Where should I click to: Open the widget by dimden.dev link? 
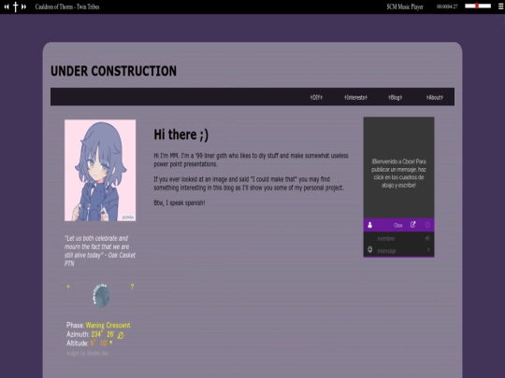(88, 353)
